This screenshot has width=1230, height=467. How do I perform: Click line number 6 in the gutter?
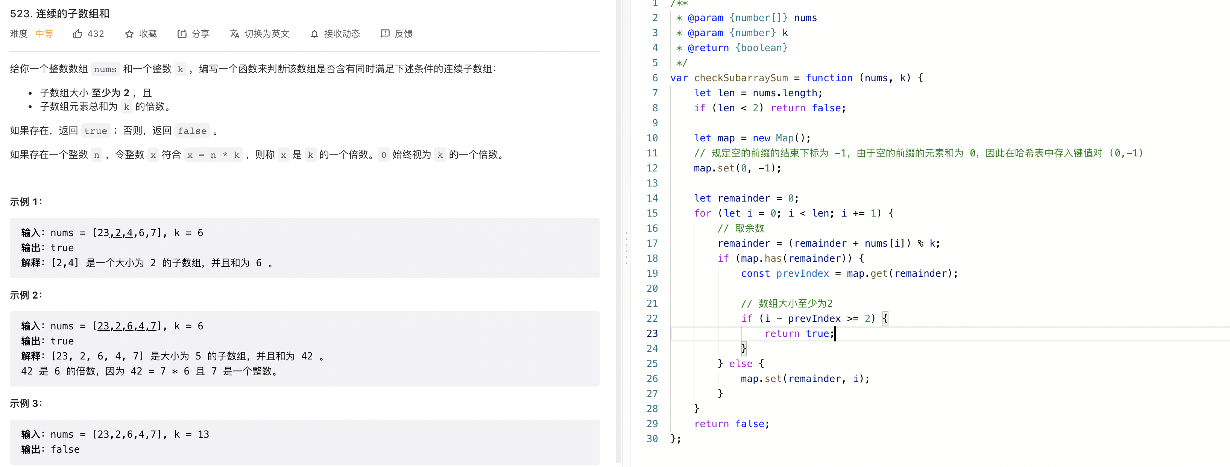click(x=654, y=78)
